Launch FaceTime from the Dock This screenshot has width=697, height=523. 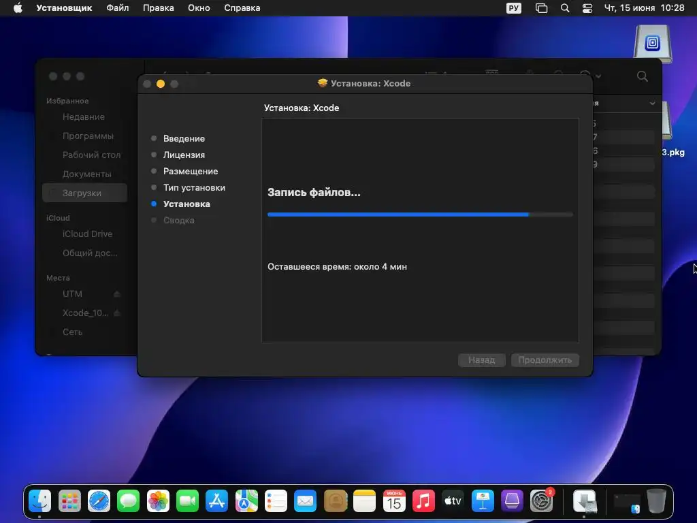(x=187, y=501)
